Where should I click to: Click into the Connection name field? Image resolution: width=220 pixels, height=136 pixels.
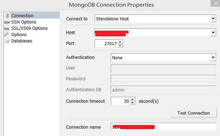pyautogui.click(x=163, y=127)
